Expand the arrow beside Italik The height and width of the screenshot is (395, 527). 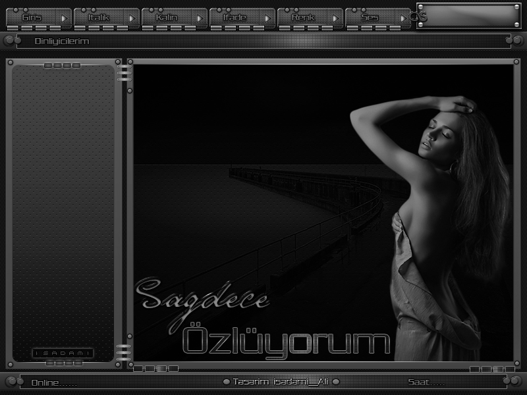tap(132, 18)
